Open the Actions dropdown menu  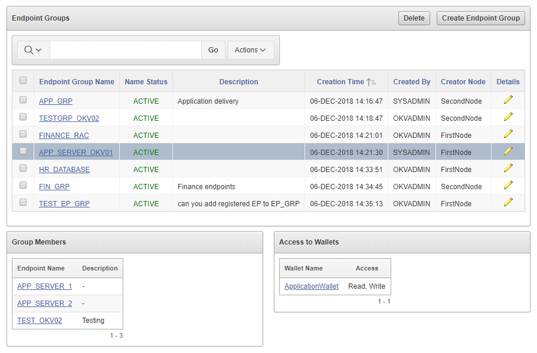(x=251, y=50)
